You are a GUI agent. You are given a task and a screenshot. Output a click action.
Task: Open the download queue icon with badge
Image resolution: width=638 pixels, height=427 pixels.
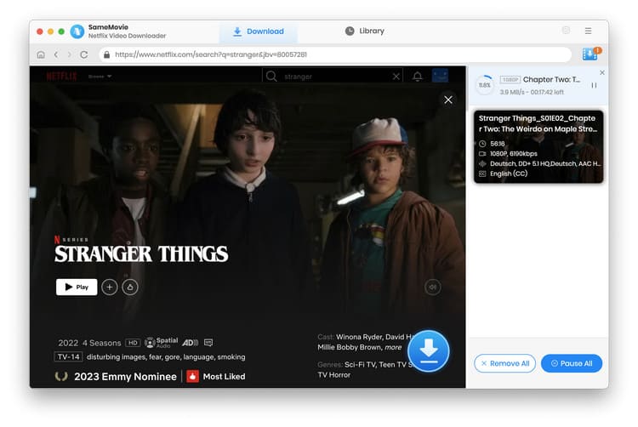point(591,54)
